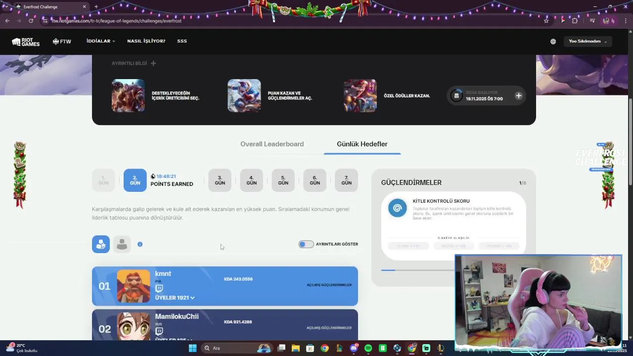This screenshot has width=633, height=356.
Task: Click the Güçlendirmeler progress bar
Action: pyautogui.click(x=418, y=270)
